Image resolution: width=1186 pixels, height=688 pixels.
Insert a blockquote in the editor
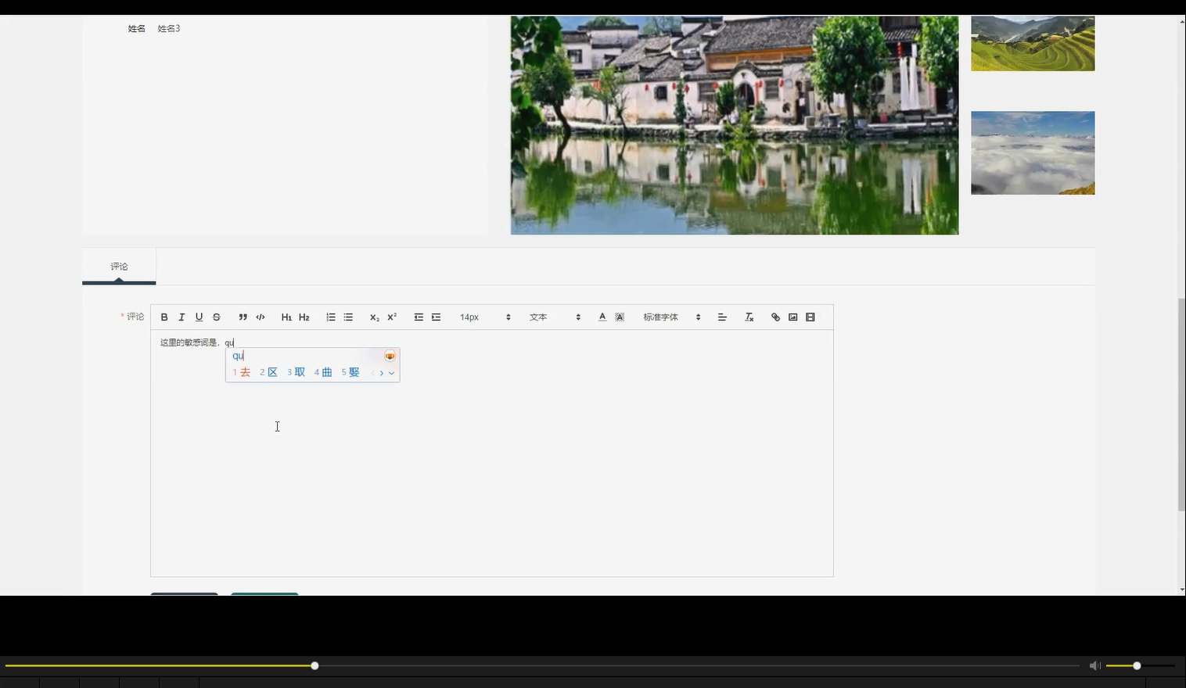[243, 317]
